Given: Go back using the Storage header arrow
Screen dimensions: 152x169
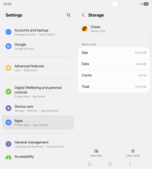Looking at the screenshot, I should (x=83, y=15).
